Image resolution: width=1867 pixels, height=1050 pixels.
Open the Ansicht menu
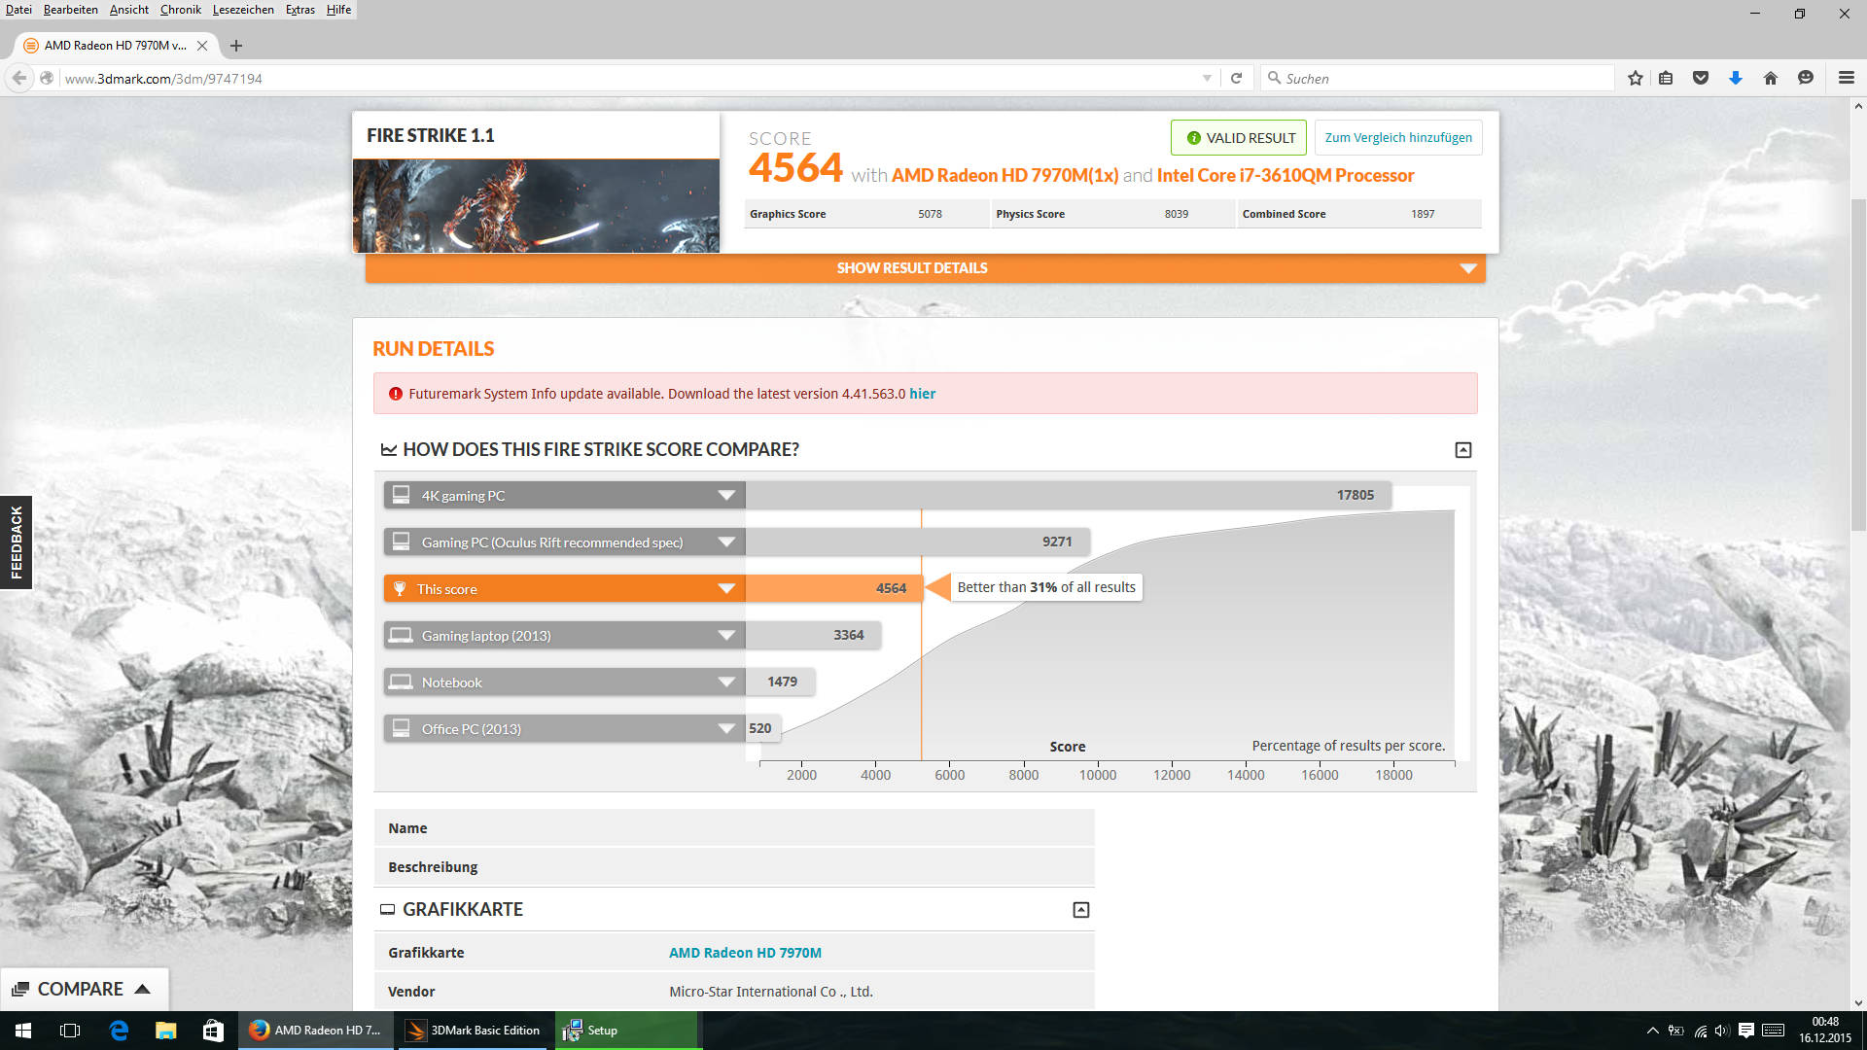point(128,10)
